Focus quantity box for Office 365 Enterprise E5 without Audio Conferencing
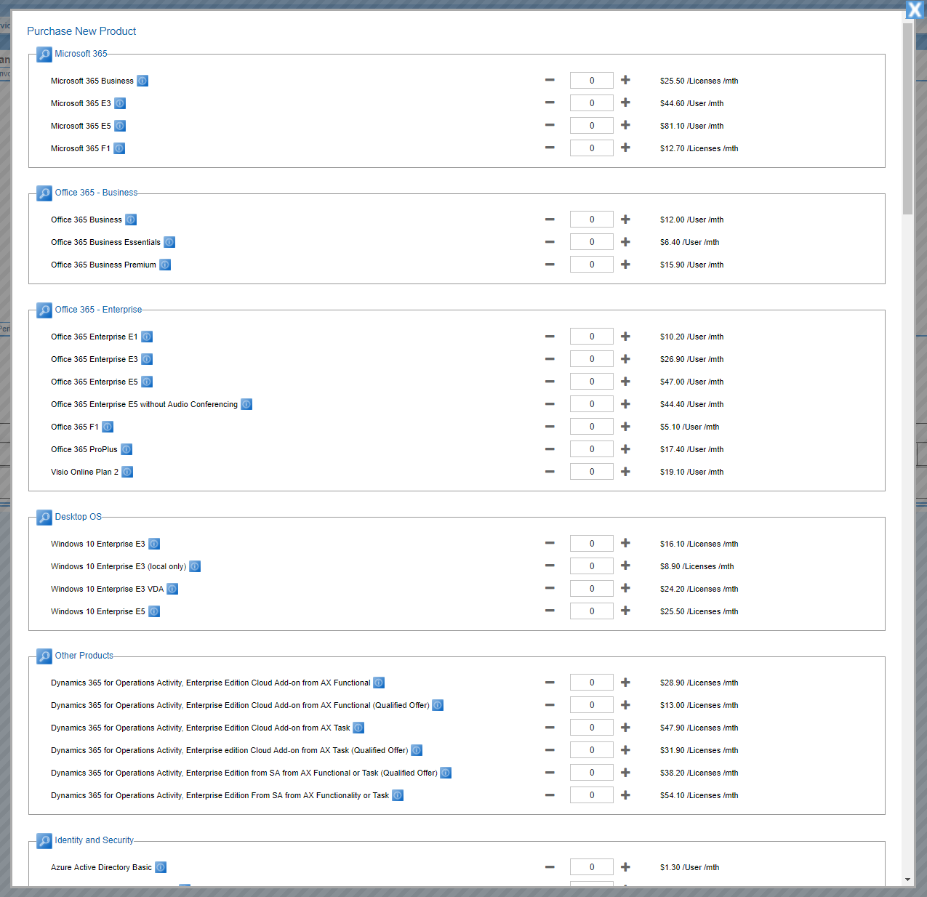Image resolution: width=927 pixels, height=897 pixels. pyautogui.click(x=592, y=404)
